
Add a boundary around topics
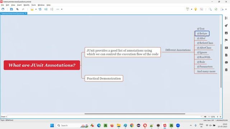point(46,9)
